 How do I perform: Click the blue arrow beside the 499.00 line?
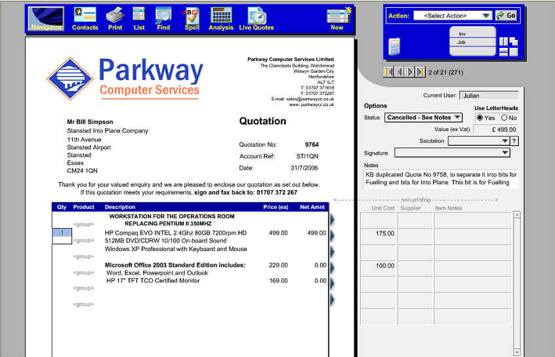pyautogui.click(x=333, y=235)
